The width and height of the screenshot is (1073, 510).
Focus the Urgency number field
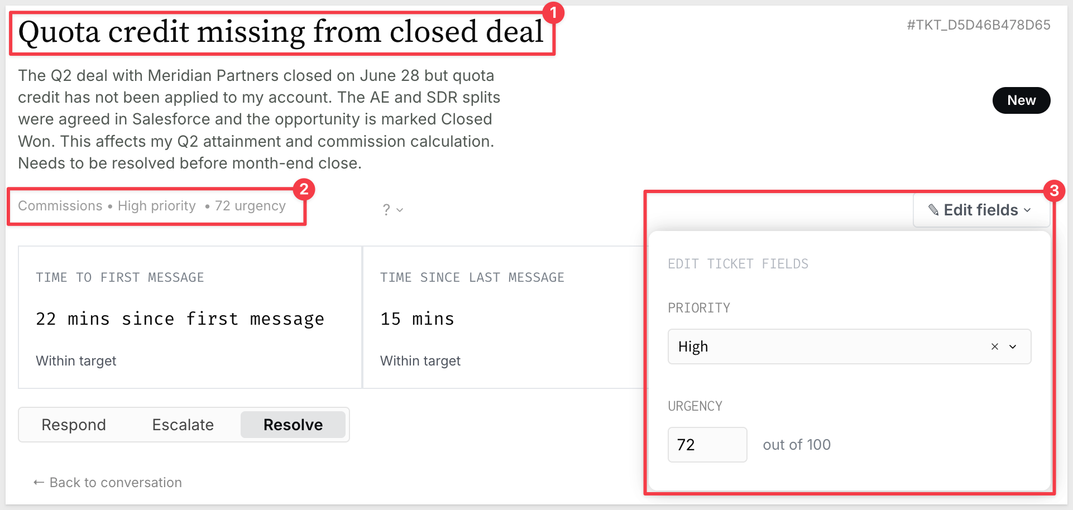click(707, 445)
